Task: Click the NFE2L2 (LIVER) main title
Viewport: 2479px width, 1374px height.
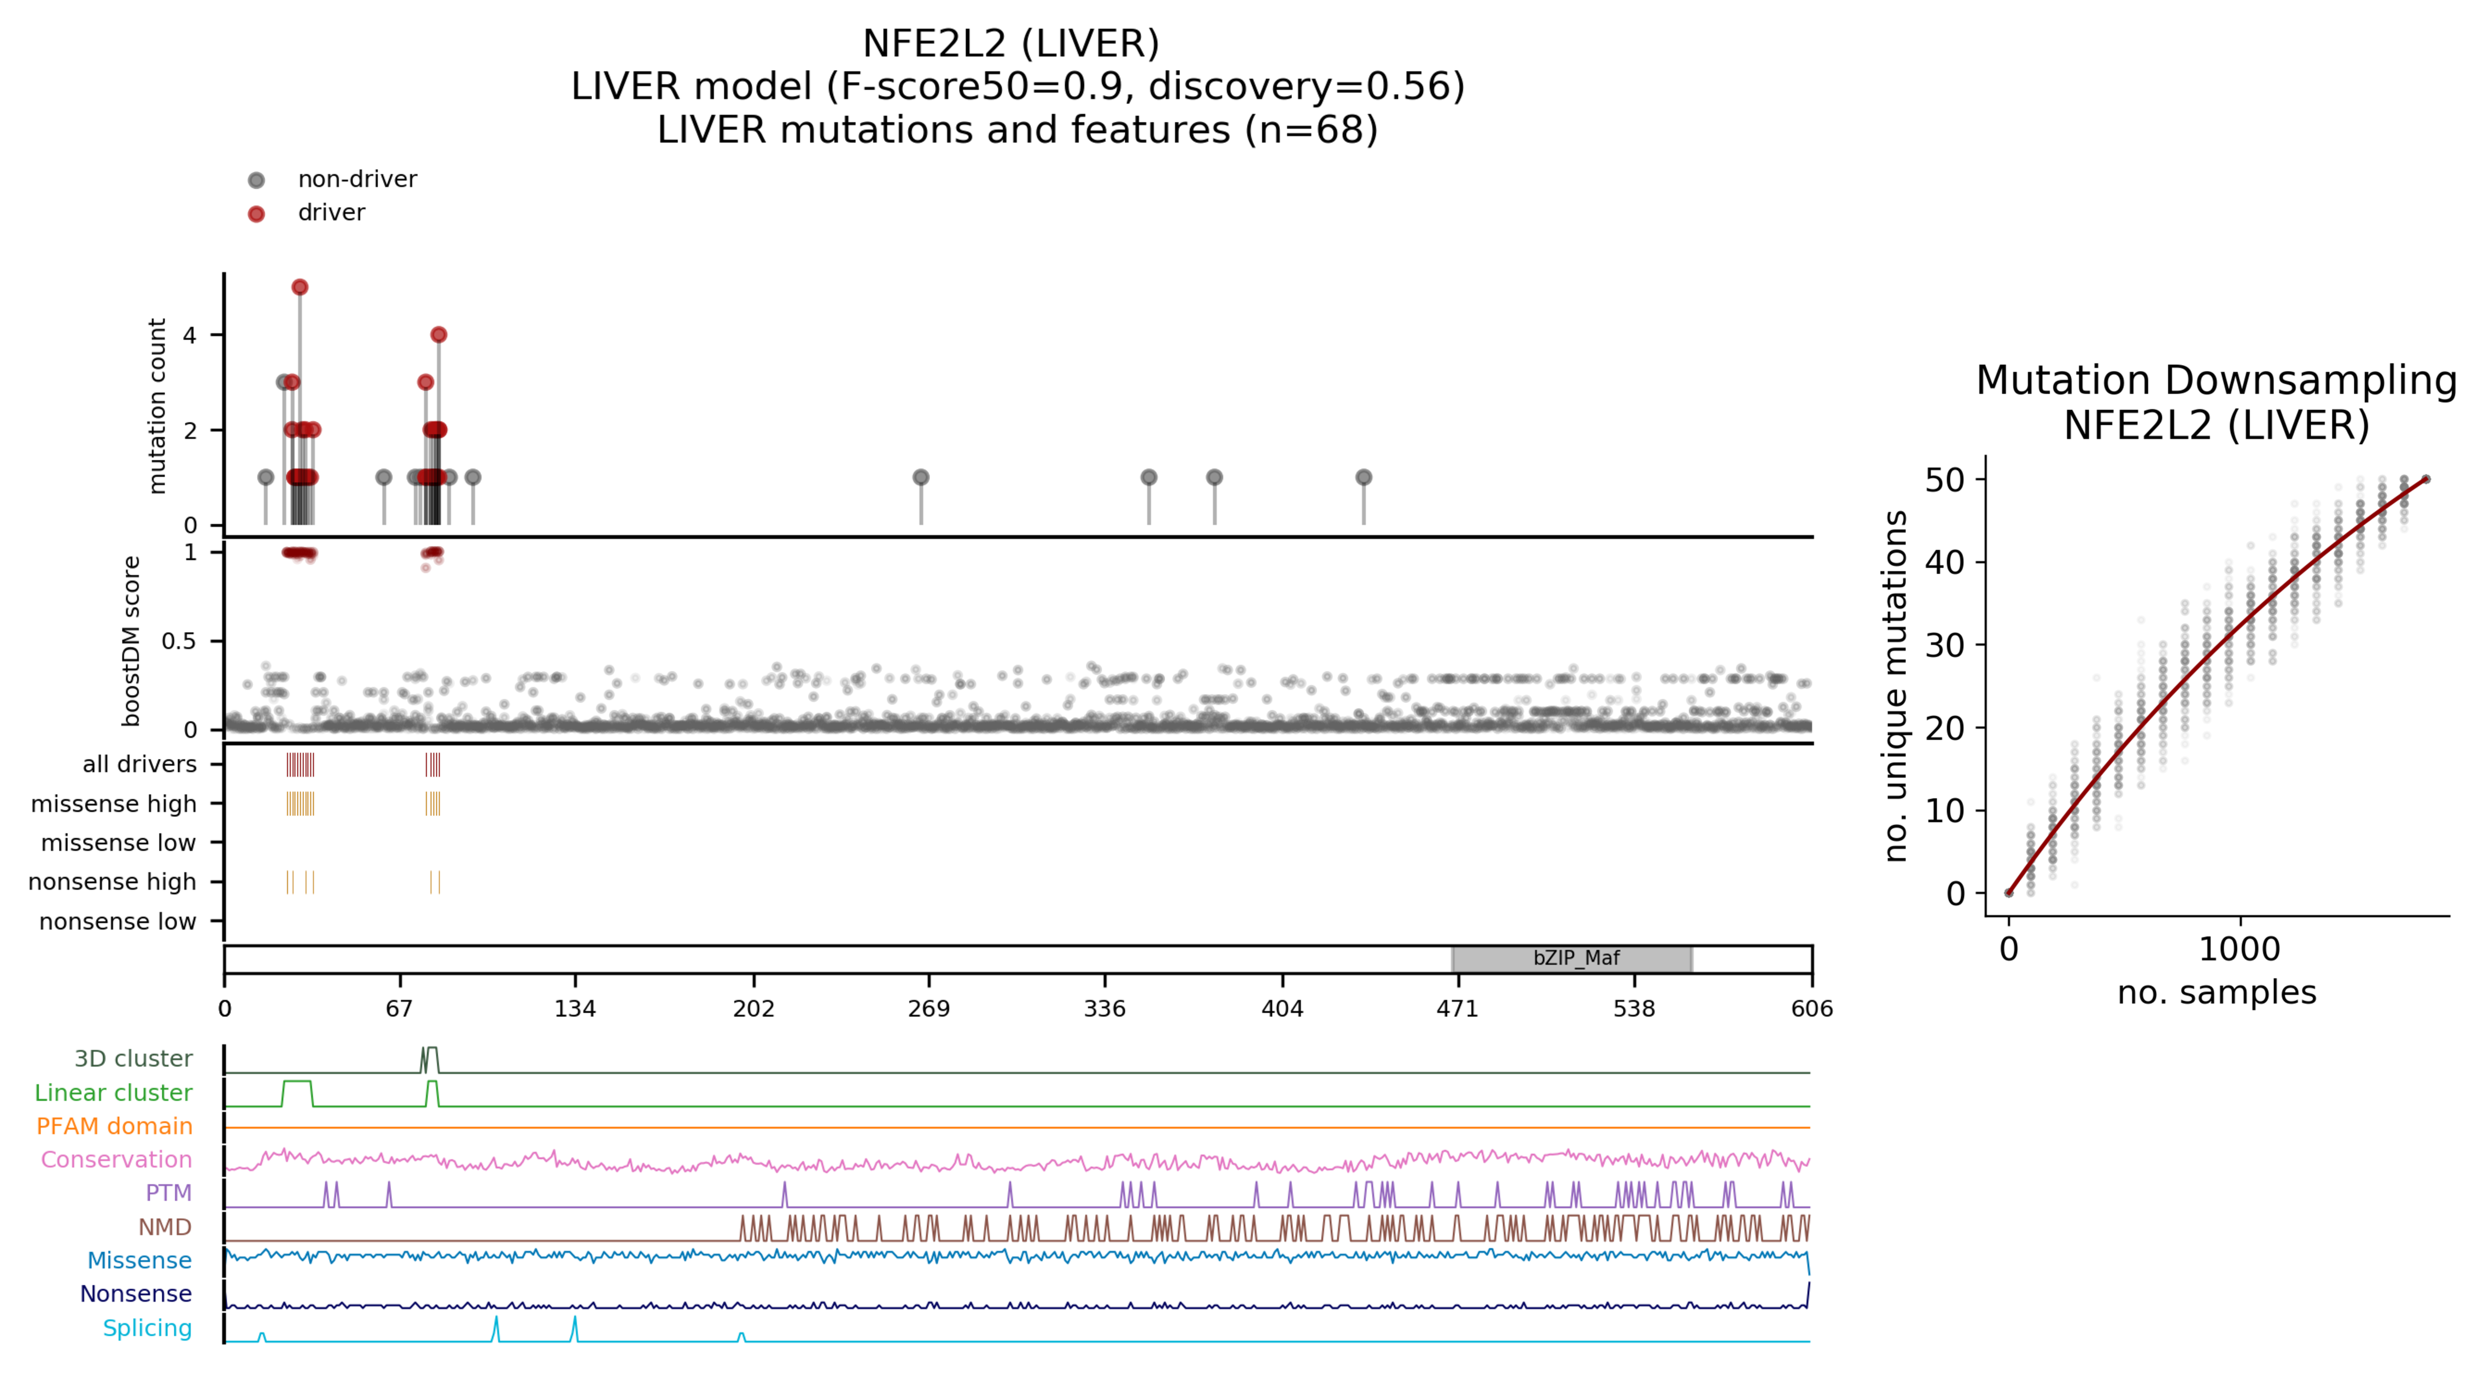Action: click(x=1010, y=43)
